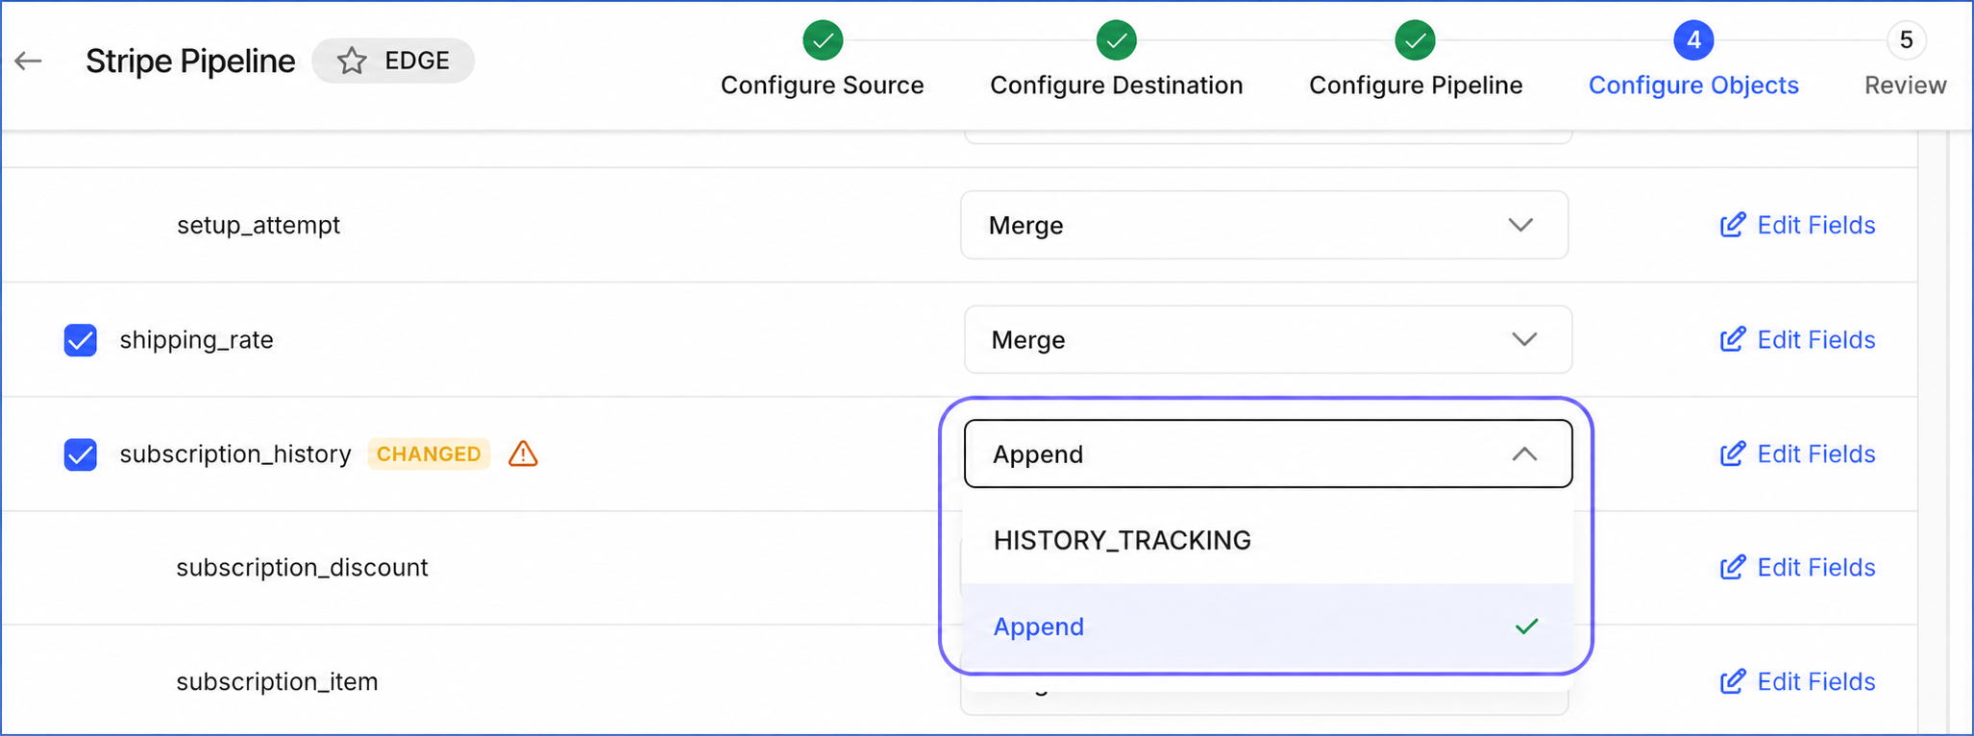Select HISTORY_TRACKING from the dropdown list
This screenshot has width=1974, height=736.
tap(1268, 540)
